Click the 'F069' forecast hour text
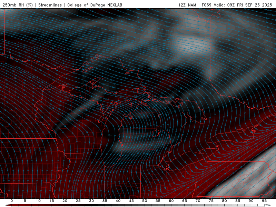 [206, 5]
